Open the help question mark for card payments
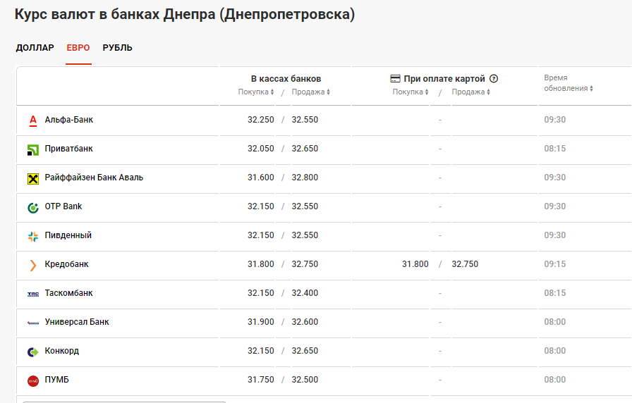The height and width of the screenshot is (403, 632). (494, 78)
